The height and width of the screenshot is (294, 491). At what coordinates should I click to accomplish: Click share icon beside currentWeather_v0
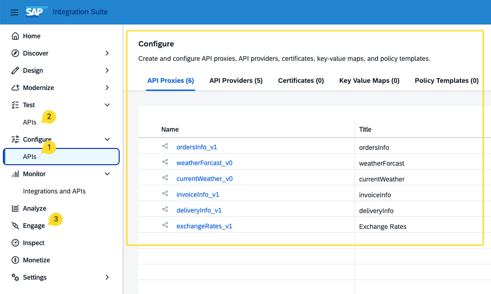[165, 178]
